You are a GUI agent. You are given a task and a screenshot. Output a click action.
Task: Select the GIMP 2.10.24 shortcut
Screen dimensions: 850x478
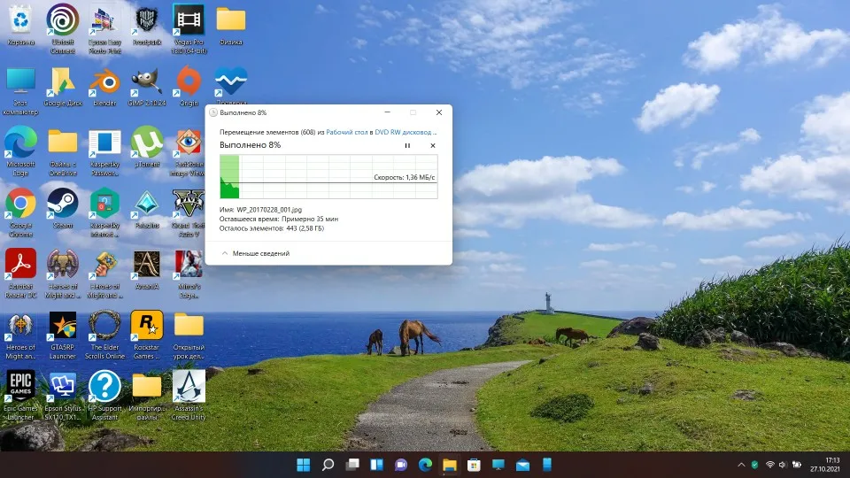pyautogui.click(x=146, y=87)
